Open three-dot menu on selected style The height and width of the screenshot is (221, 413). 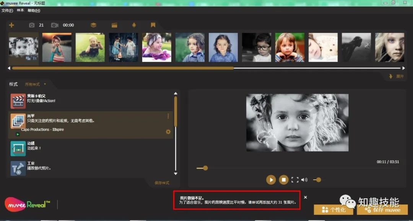(x=168, y=116)
